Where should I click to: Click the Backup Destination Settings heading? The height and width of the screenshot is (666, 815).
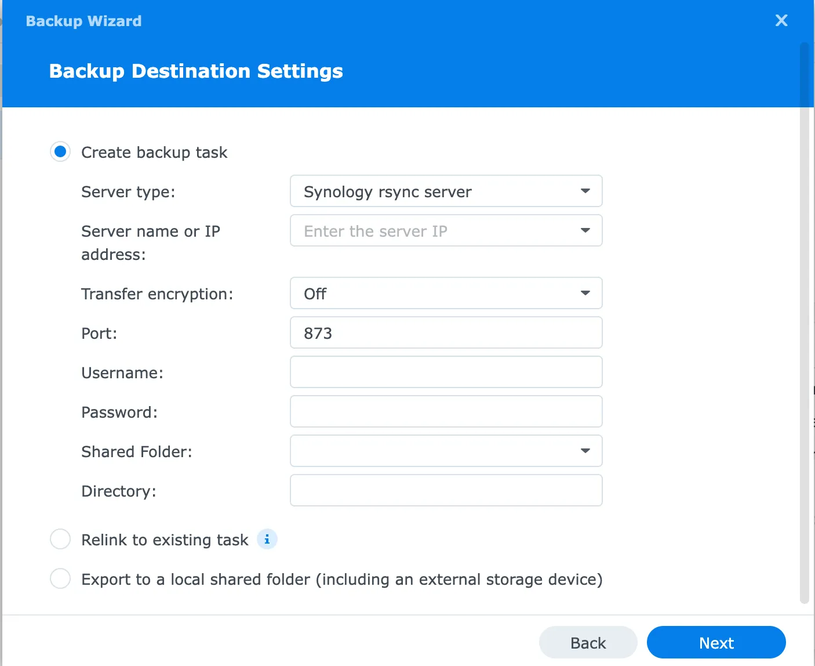click(196, 71)
